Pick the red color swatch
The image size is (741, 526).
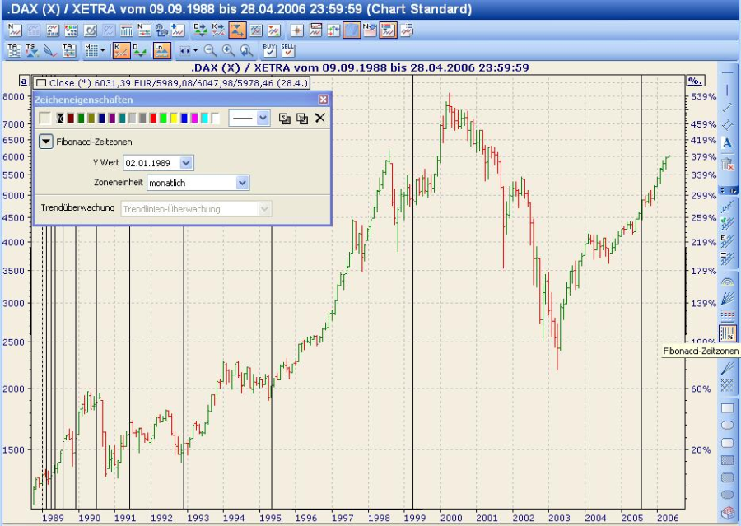[153, 119]
